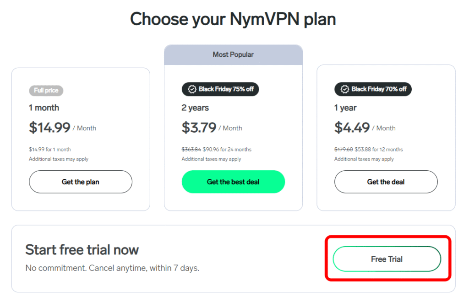
Task: Click the Get the deal button
Action: tap(386, 182)
